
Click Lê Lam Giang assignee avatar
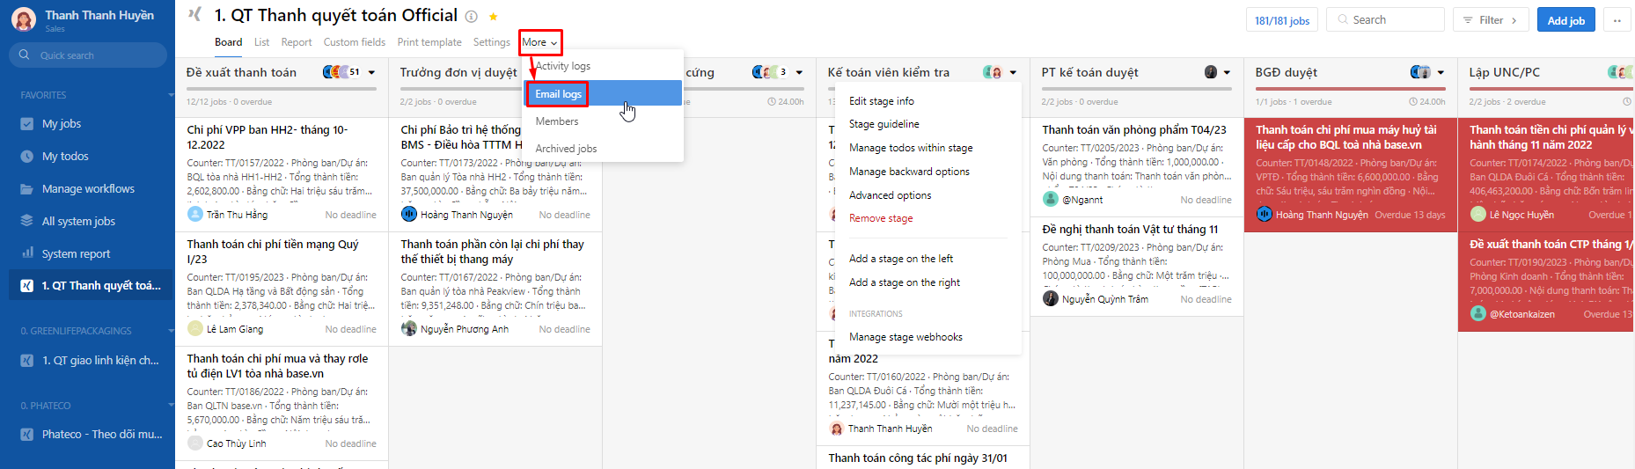(195, 329)
